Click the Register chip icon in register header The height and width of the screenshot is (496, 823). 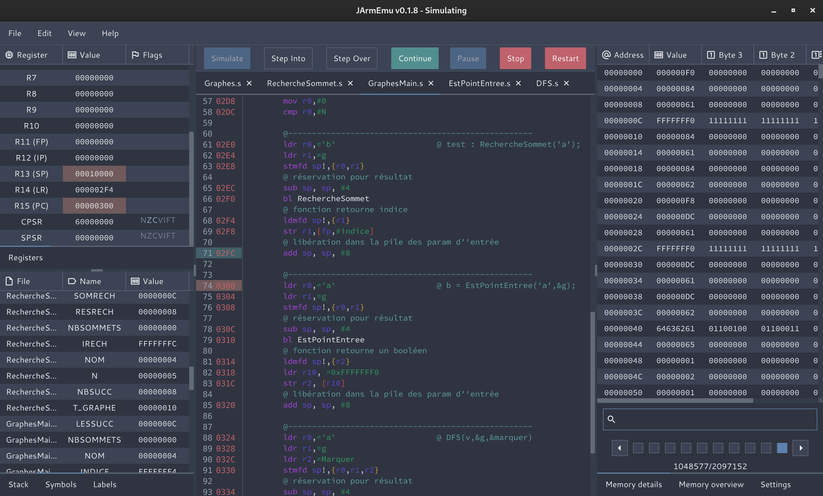[9, 55]
